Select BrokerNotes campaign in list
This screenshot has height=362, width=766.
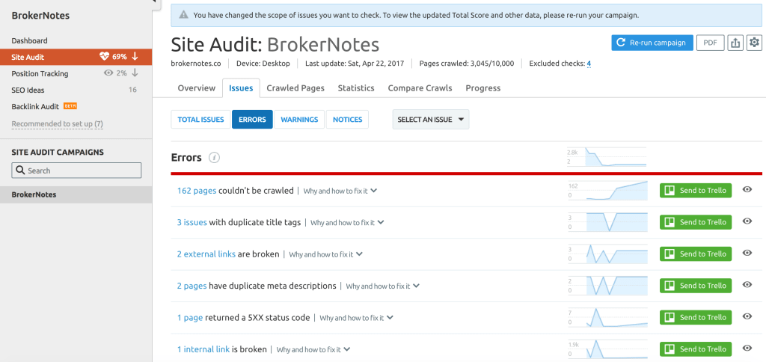tap(76, 194)
